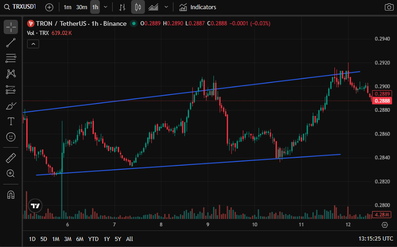Select candlestick chart style

pos(138,7)
